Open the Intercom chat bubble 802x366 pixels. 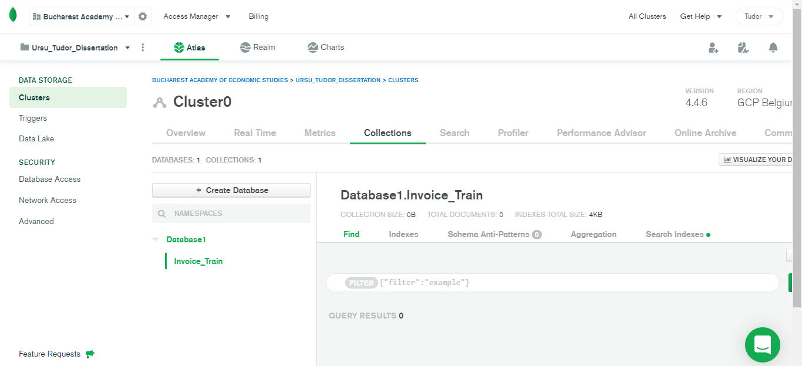click(x=762, y=345)
